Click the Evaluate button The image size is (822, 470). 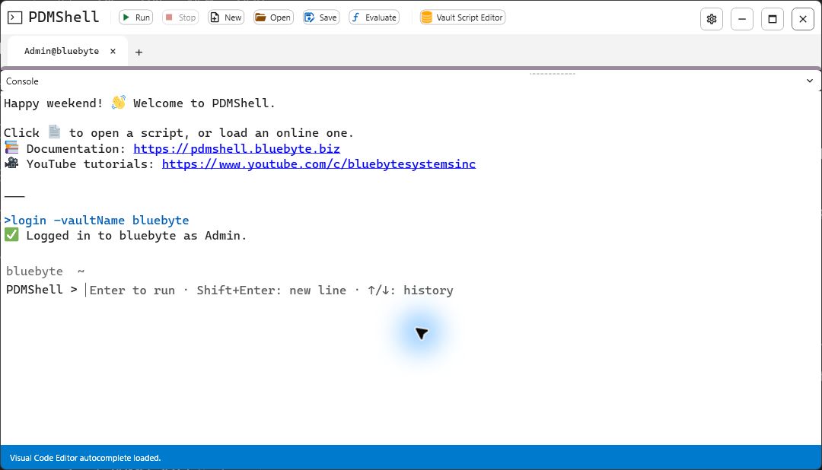point(374,17)
